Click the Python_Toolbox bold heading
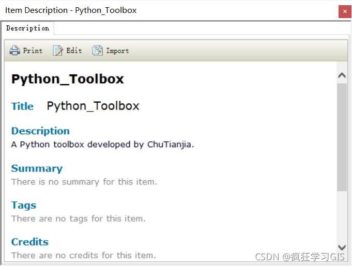The image size is (352, 266). [x=68, y=79]
